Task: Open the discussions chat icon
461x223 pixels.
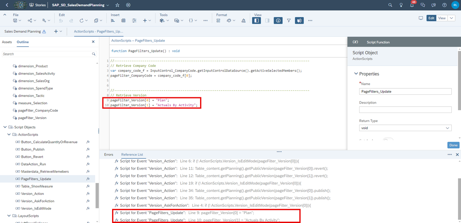Action: pos(423,5)
